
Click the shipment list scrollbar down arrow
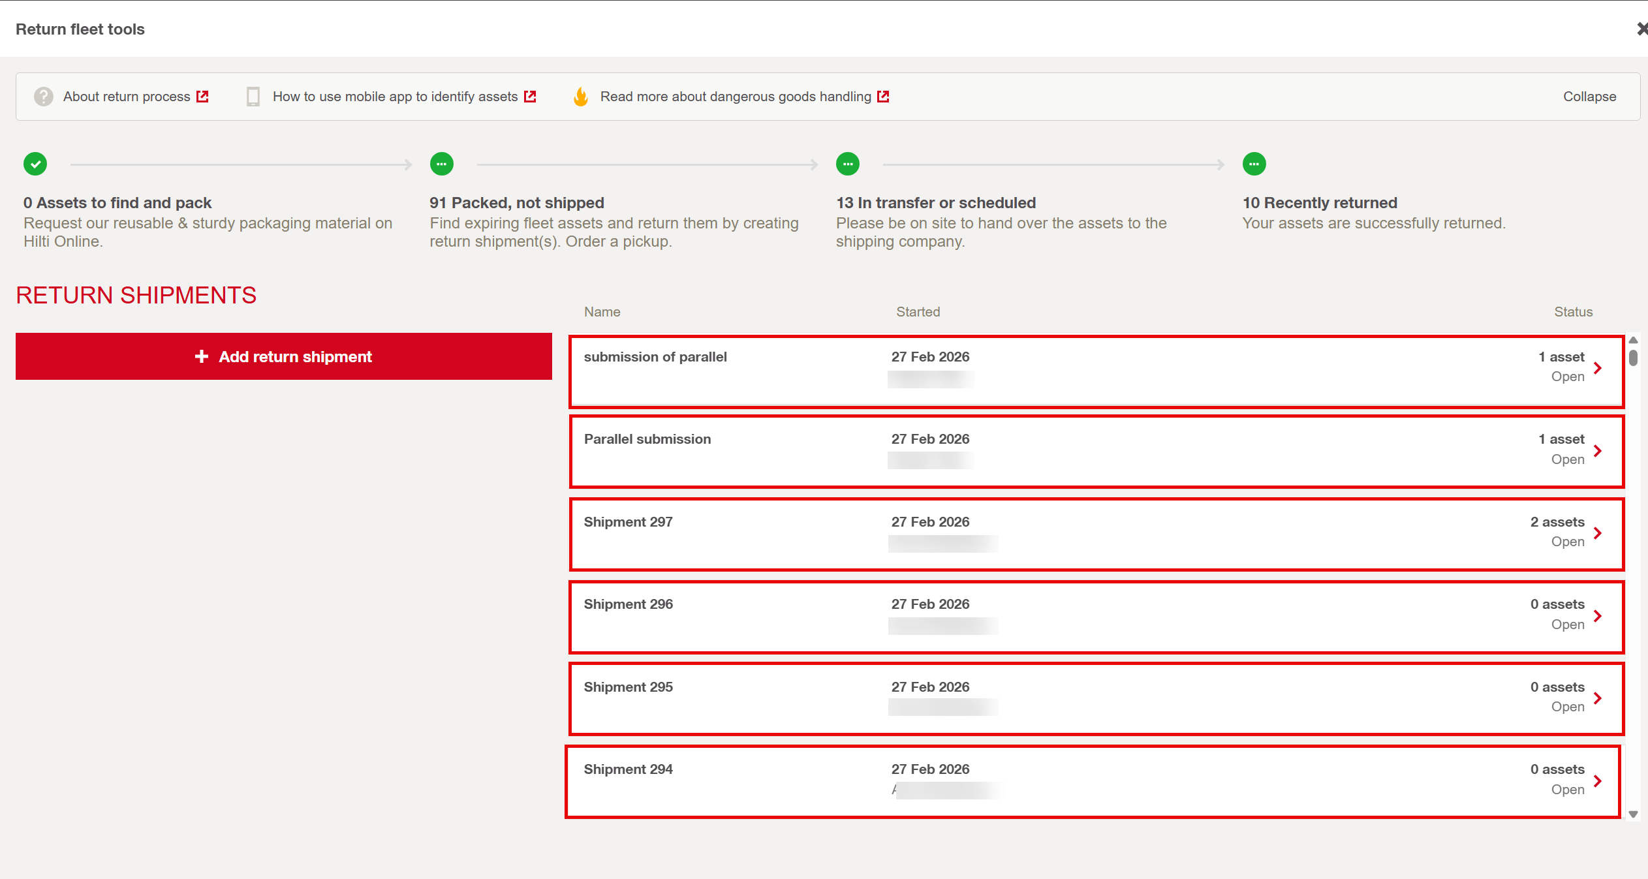[1633, 814]
